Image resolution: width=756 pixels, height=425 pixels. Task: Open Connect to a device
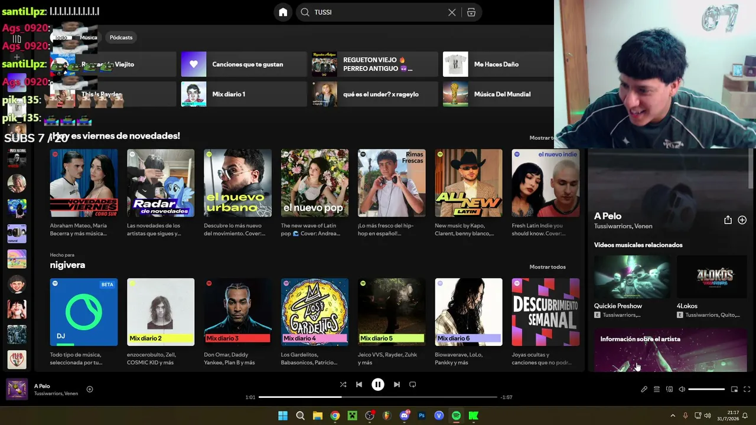(x=669, y=390)
